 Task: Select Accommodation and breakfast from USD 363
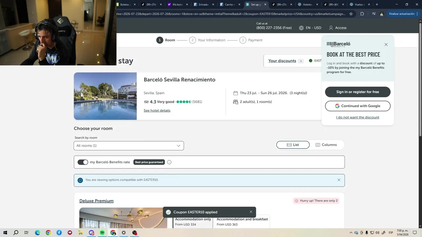click(242, 222)
